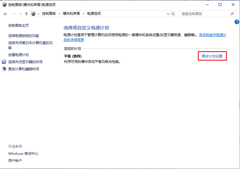Viewport: 240px width, 169px height.
Task: Close the power options window
Action: click(233, 5)
